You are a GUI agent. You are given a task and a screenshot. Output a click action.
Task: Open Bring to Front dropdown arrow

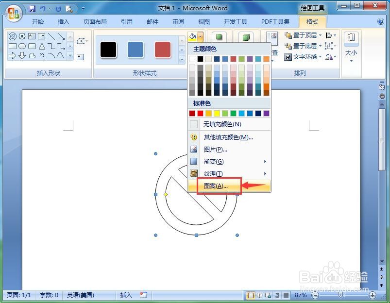(x=320, y=35)
